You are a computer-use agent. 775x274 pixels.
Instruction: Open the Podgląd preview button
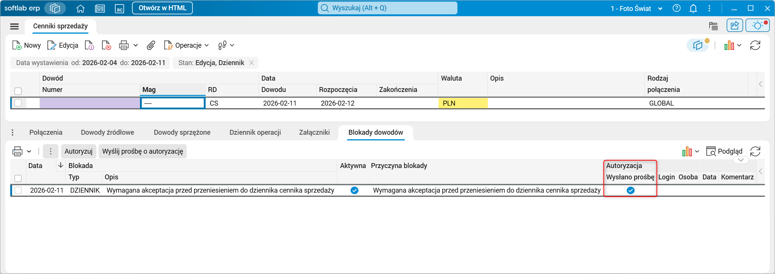click(x=724, y=151)
